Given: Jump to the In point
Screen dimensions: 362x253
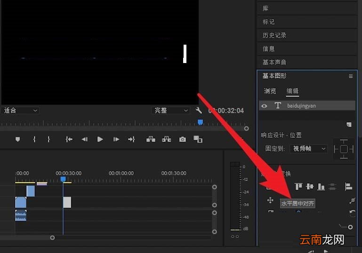Looking at the screenshot, I should [x=69, y=139].
